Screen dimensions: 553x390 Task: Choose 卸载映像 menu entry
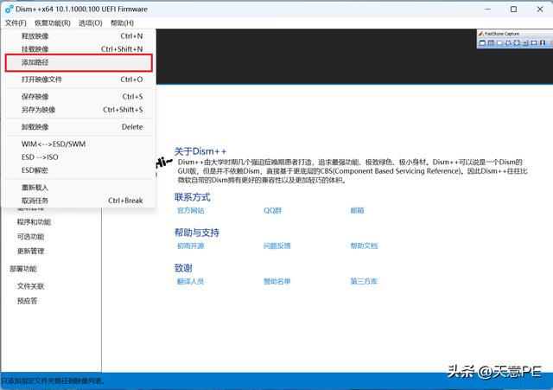79,127
